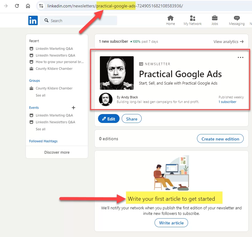Click the calendar icon beside Events LinkedIn Marketing Q&A
The image size is (252, 237).
point(31,115)
